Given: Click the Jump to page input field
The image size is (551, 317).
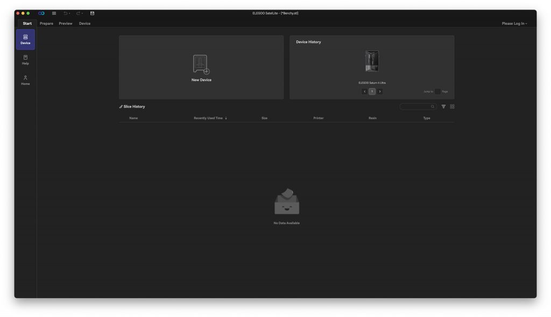Looking at the screenshot, I should pyautogui.click(x=437, y=91).
